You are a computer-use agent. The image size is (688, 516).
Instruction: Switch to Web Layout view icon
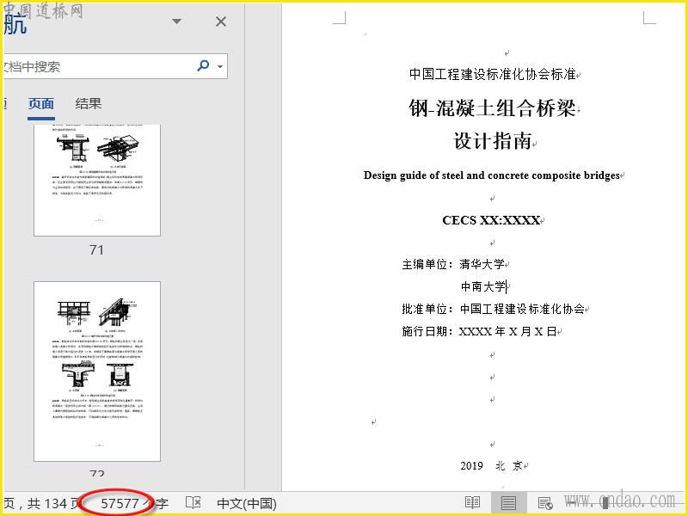click(545, 503)
